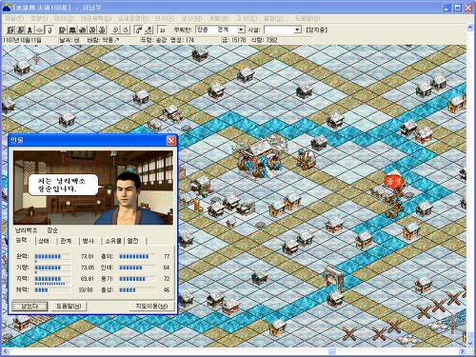Click the second icon in the leftmost toolbar group
Viewport: 476px width, 357px height.
(x=20, y=30)
